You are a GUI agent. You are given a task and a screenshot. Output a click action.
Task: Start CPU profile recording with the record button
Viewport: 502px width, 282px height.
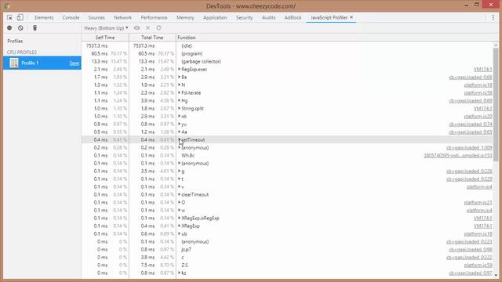click(9, 28)
